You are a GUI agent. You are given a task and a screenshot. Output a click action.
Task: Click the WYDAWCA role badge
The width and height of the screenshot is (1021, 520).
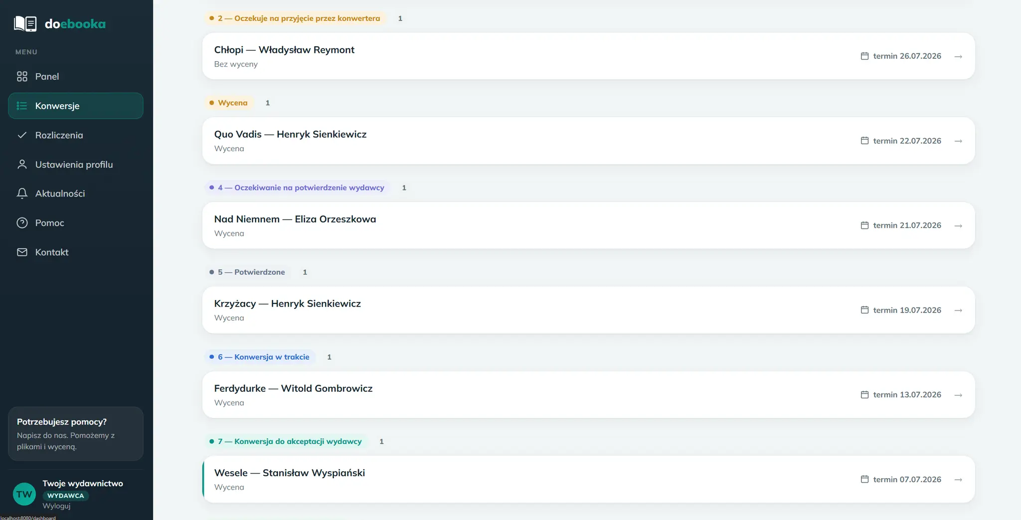65,496
